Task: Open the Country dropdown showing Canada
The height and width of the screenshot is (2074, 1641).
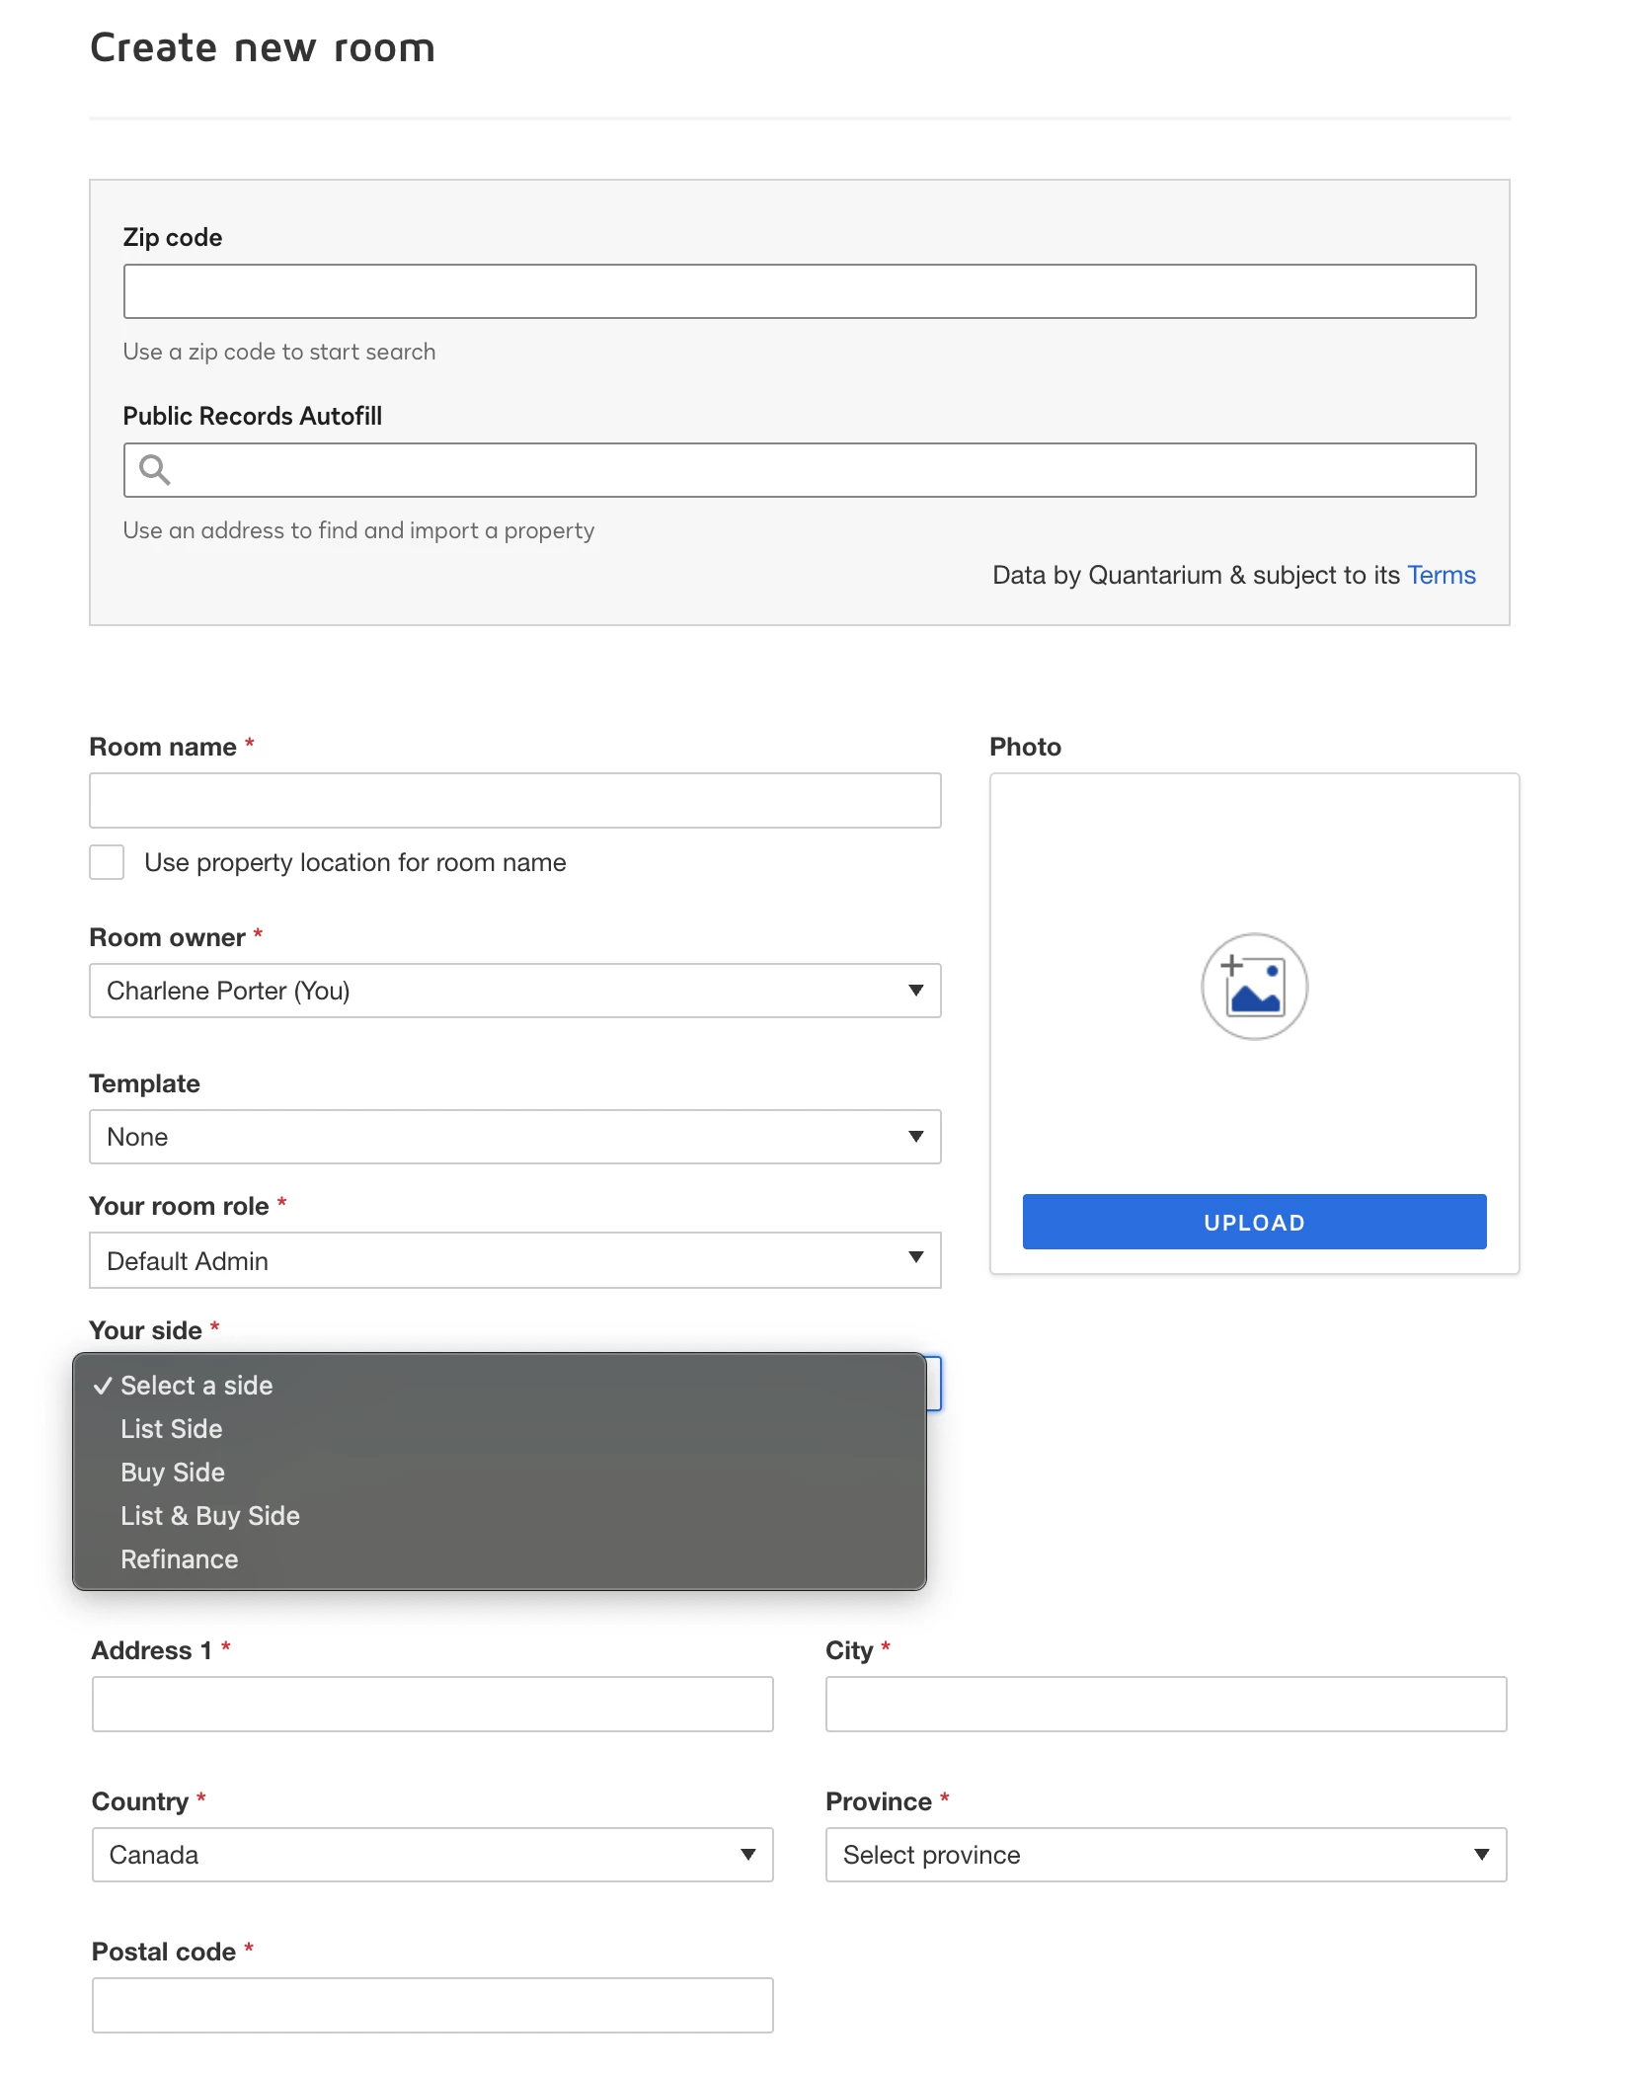Action: pos(432,1855)
